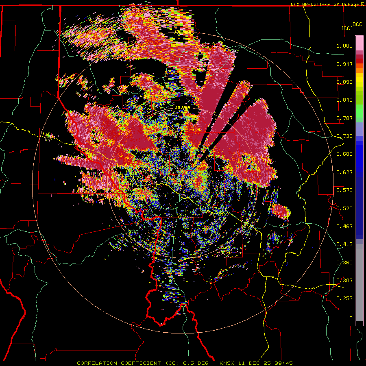This screenshot has width=366, height=366.
Task: Click the NEXLAB-College of DuPage label
Action: (x=325, y=4)
